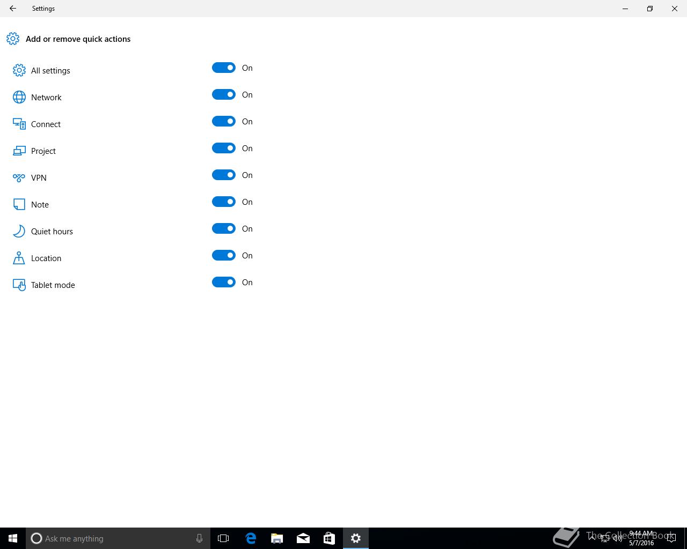This screenshot has width=687, height=549.
Task: Click the Tablet mode label
Action: (53, 285)
